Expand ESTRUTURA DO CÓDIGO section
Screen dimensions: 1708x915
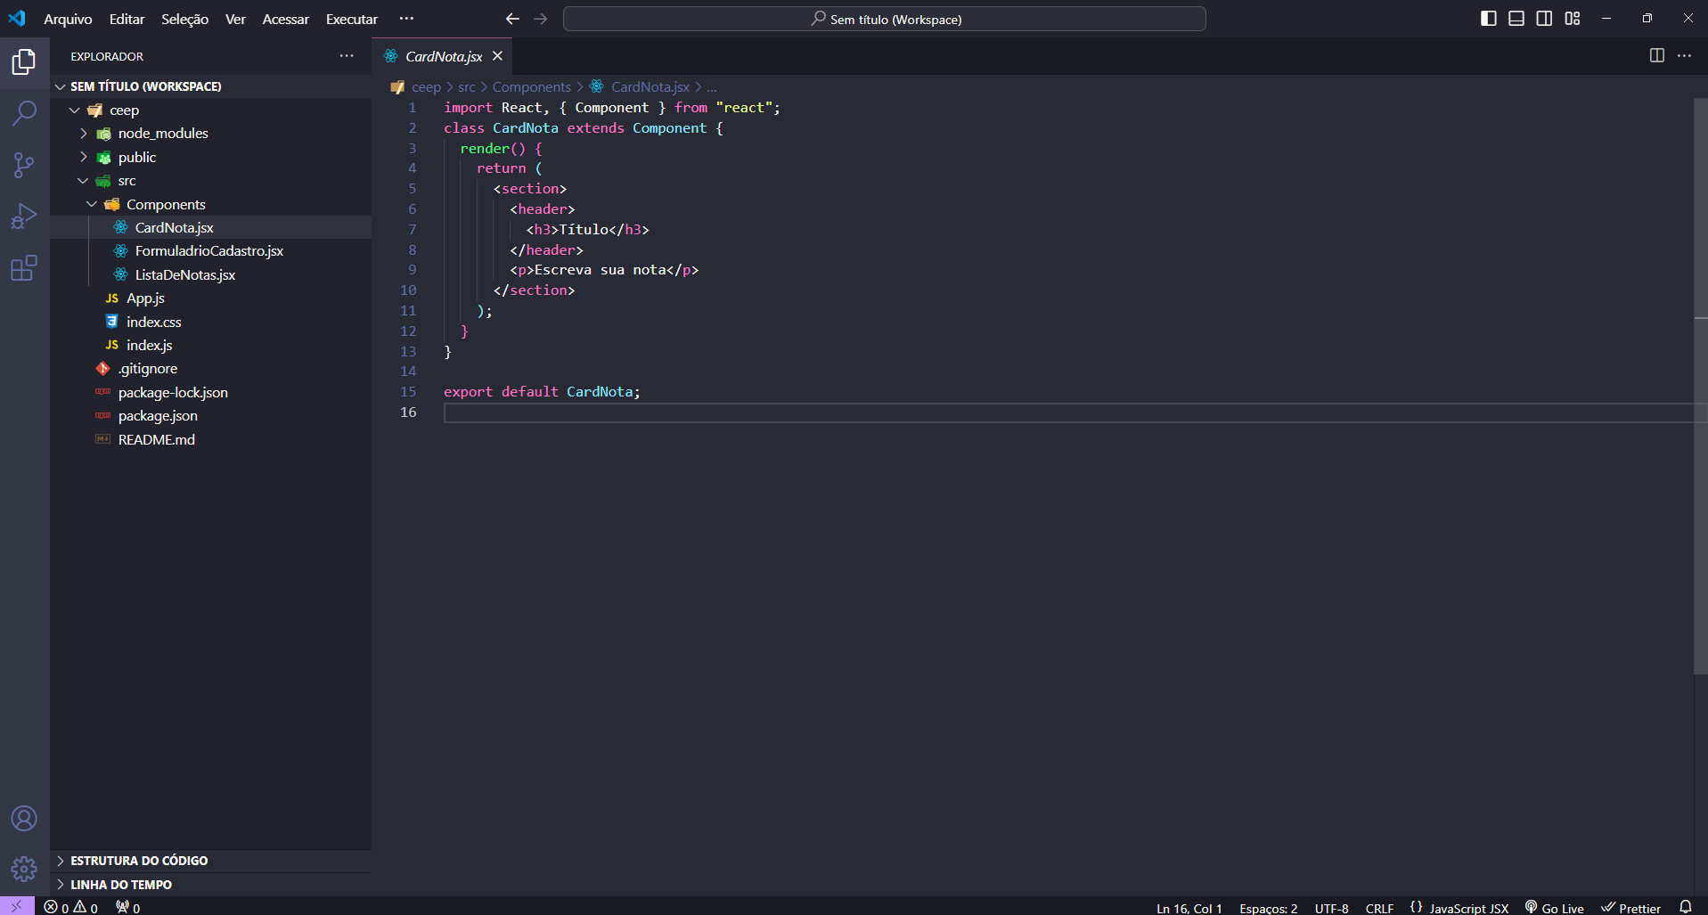[x=210, y=861]
